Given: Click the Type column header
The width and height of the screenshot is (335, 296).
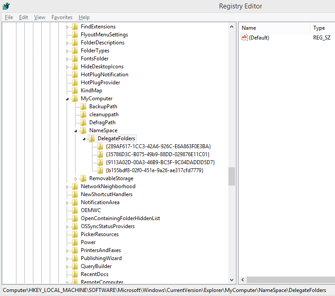Looking at the screenshot, I should click(319, 28).
